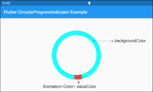
Task: Click the small circle marker on red segment
Action: tap(79, 77)
